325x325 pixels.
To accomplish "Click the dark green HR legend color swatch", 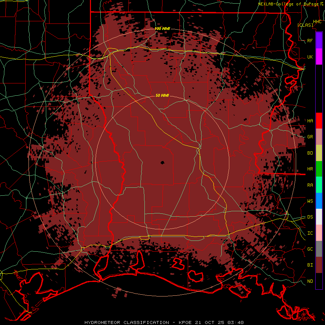I will [319, 169].
